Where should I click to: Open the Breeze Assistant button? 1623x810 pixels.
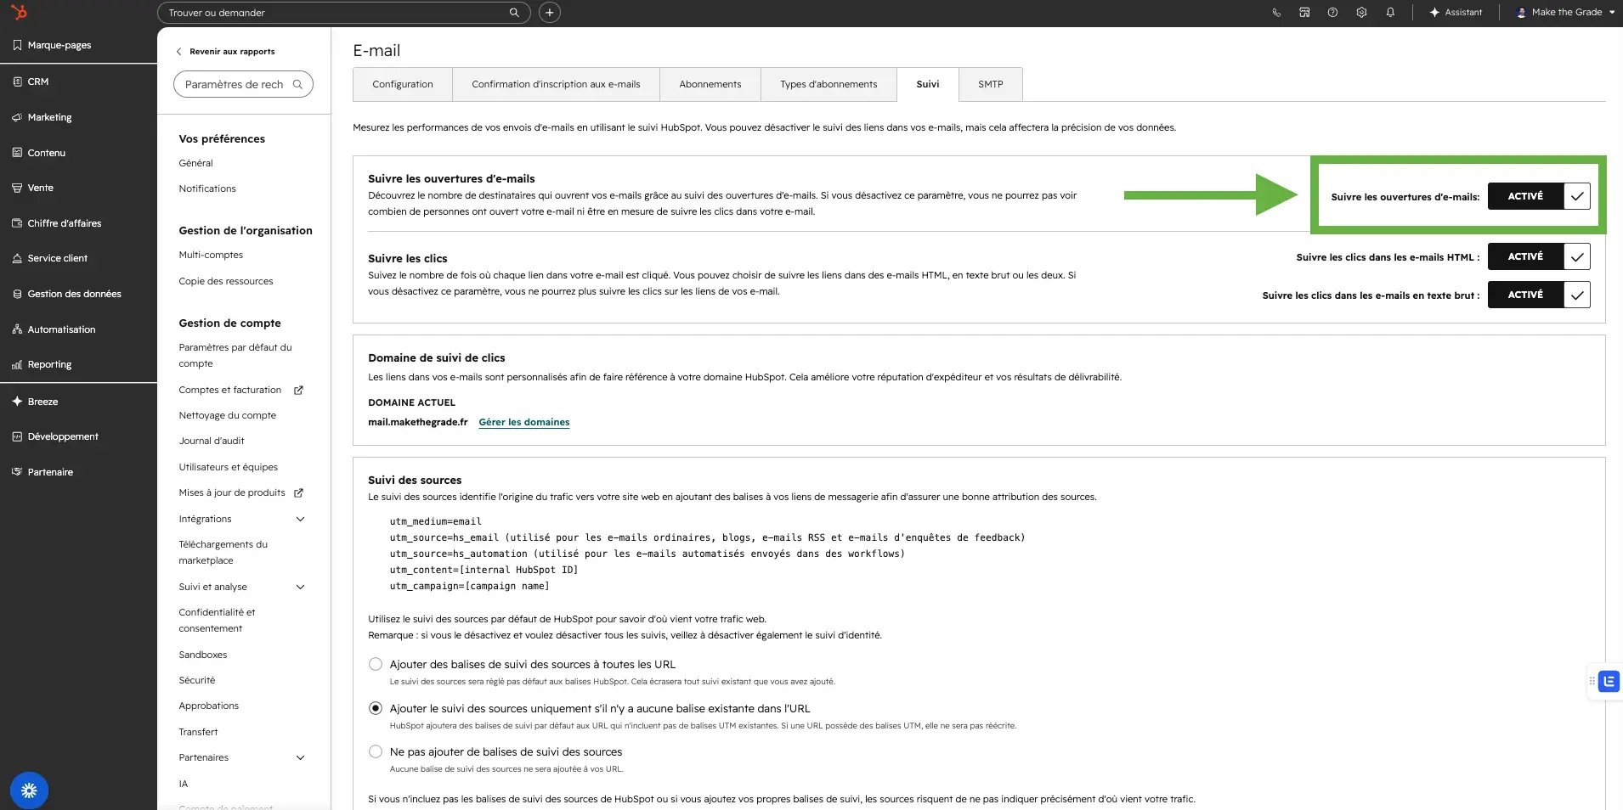pyautogui.click(x=1456, y=13)
